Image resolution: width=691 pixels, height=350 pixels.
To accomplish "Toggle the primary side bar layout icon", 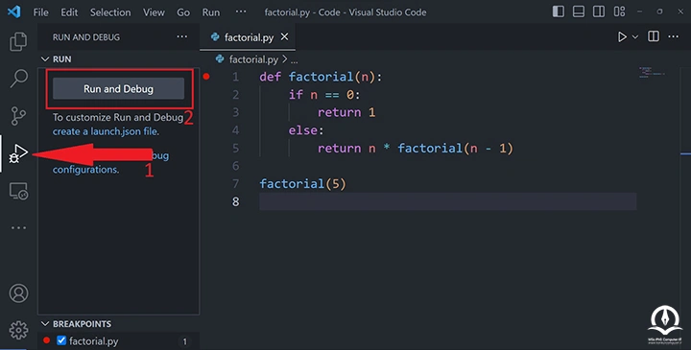I will [x=559, y=12].
